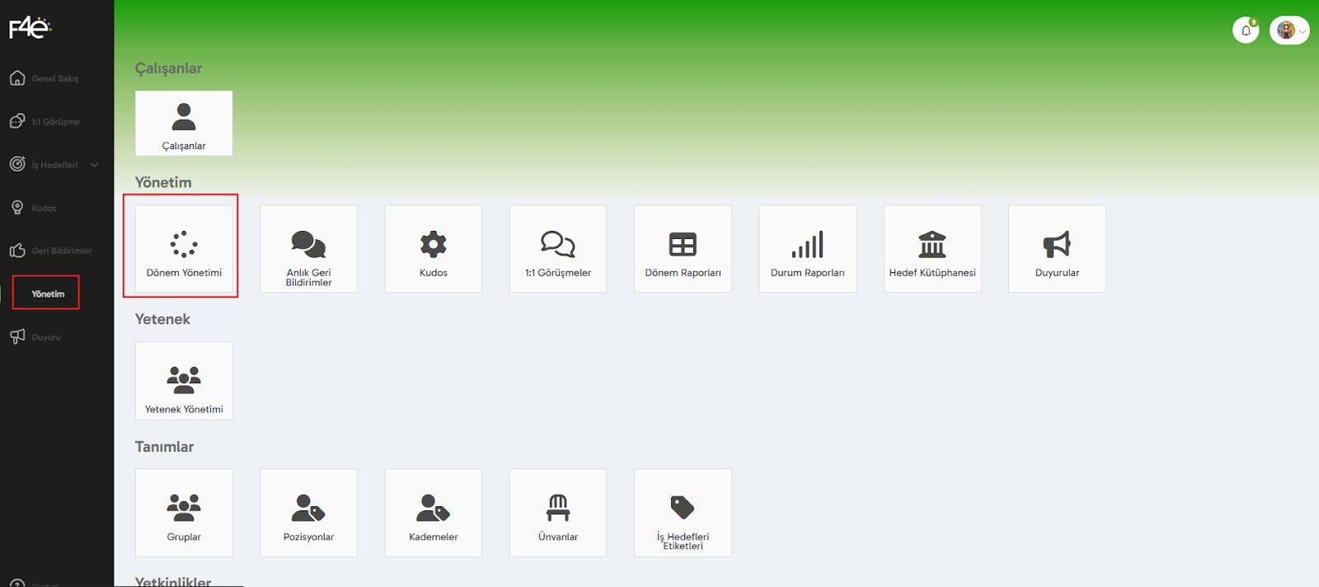This screenshot has width=1319, height=587.
Task: Click the notification bell icon
Action: [x=1246, y=31]
